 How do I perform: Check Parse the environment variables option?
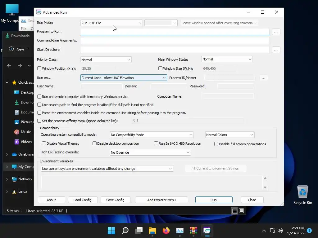[x=39, y=113]
